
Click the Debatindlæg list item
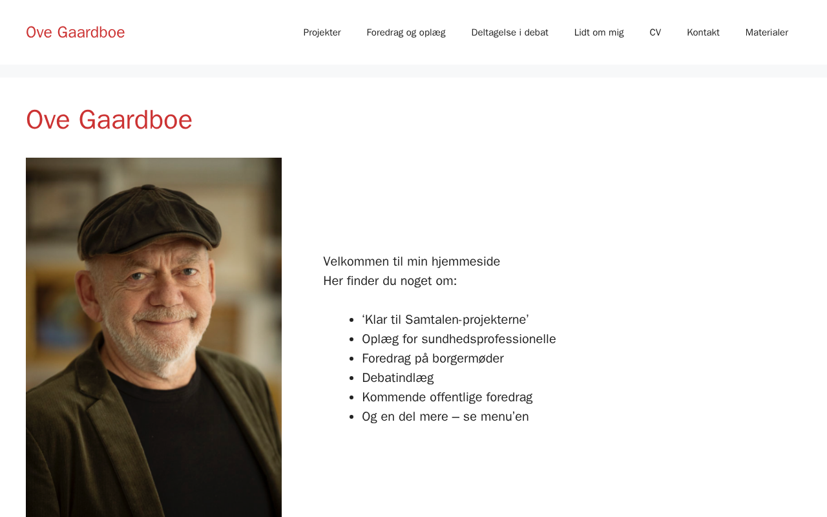397,377
